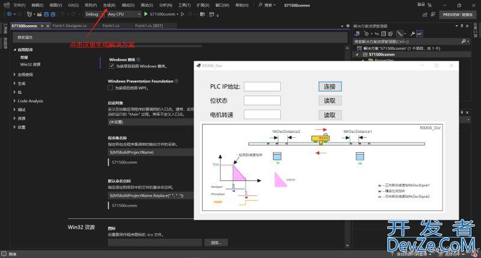Close the S71500comm properties tab

click(47, 26)
